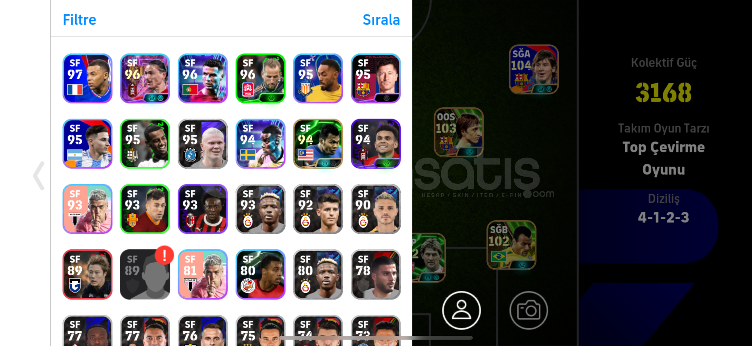Tap the SĞB 102 Brazil player on pitch
Image resolution: width=752 pixels, height=346 pixels.
click(x=511, y=245)
